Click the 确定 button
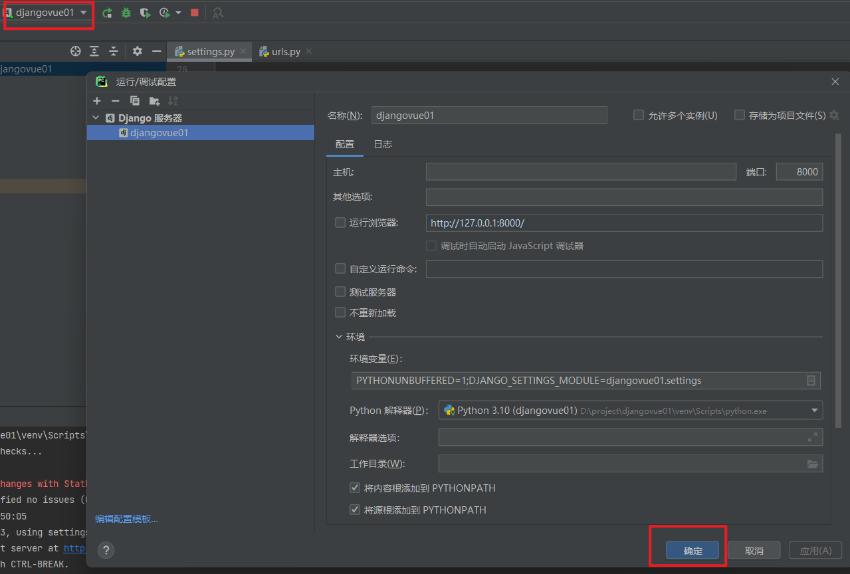 coord(693,551)
